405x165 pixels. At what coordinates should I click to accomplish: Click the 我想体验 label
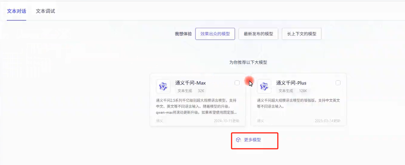click(184, 34)
